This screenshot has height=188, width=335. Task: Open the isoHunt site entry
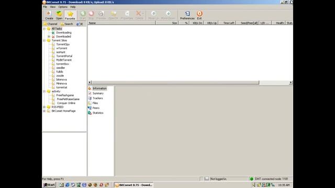coord(61,52)
